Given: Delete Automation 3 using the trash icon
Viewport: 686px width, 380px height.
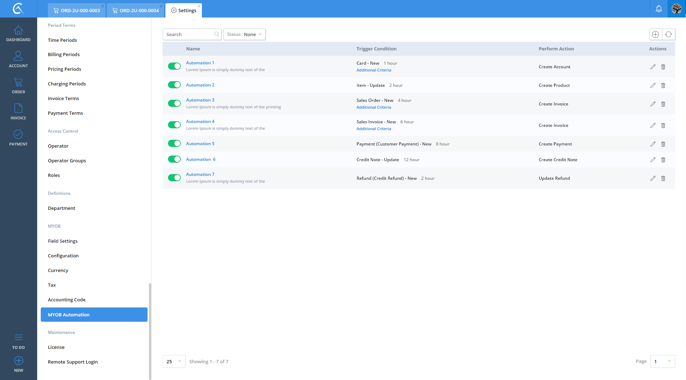Looking at the screenshot, I should (x=663, y=104).
